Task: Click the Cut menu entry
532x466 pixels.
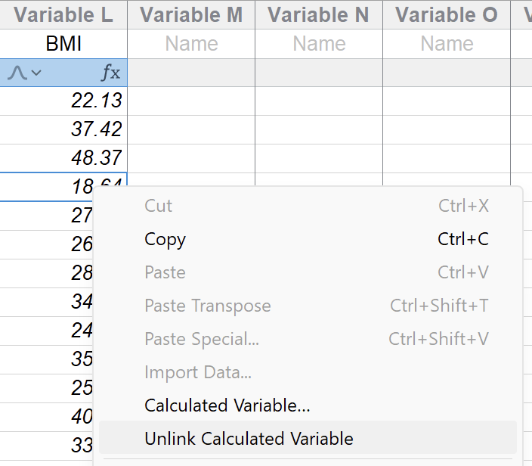Action: [159, 206]
